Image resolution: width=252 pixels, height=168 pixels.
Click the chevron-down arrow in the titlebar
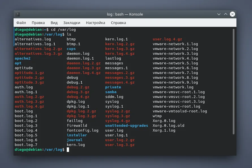point(219,14)
